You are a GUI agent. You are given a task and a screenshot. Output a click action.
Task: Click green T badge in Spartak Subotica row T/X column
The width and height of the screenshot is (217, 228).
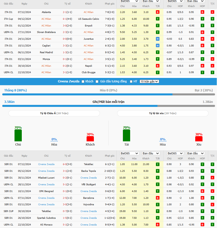tap(212, 218)
